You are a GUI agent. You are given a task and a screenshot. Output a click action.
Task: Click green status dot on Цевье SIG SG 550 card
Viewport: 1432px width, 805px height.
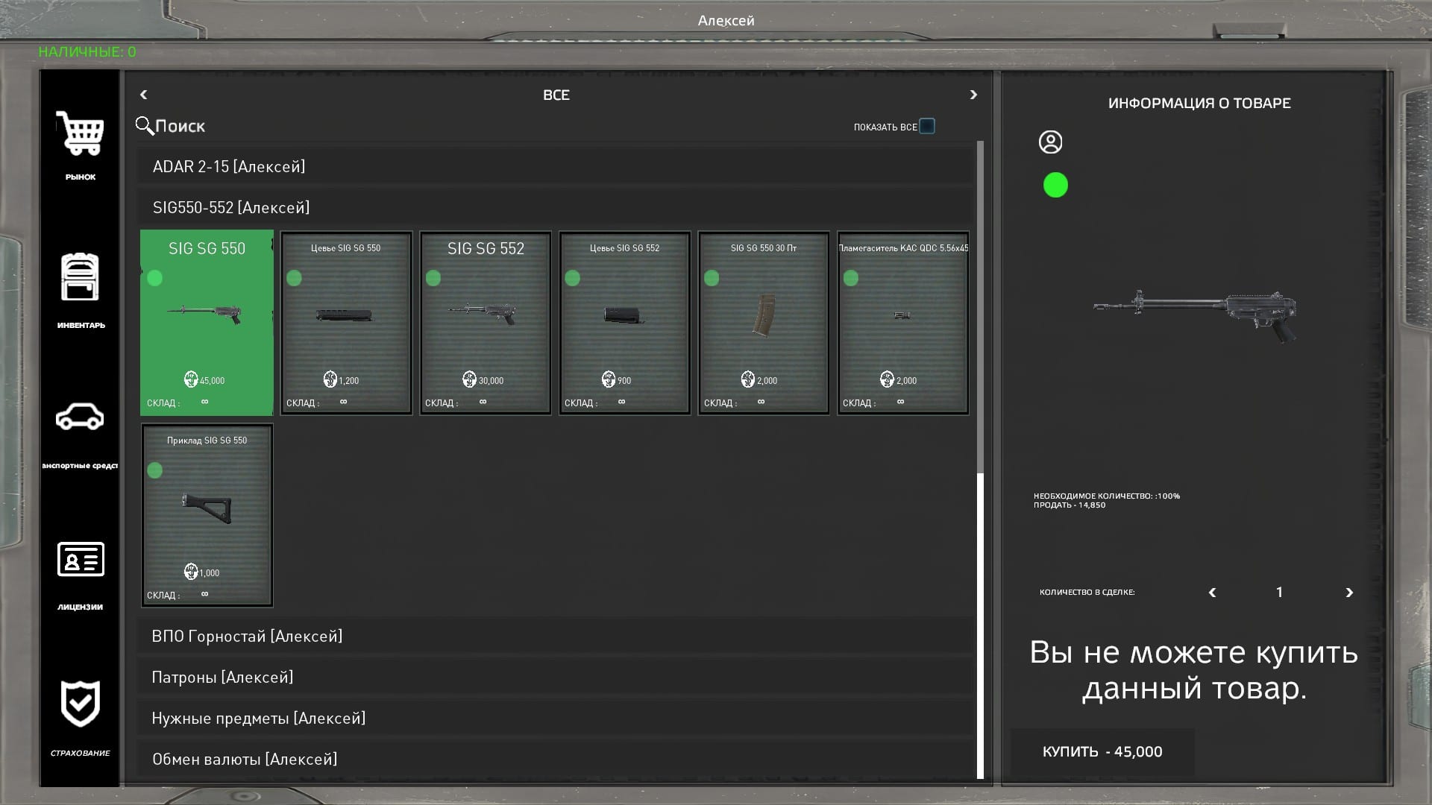point(294,278)
